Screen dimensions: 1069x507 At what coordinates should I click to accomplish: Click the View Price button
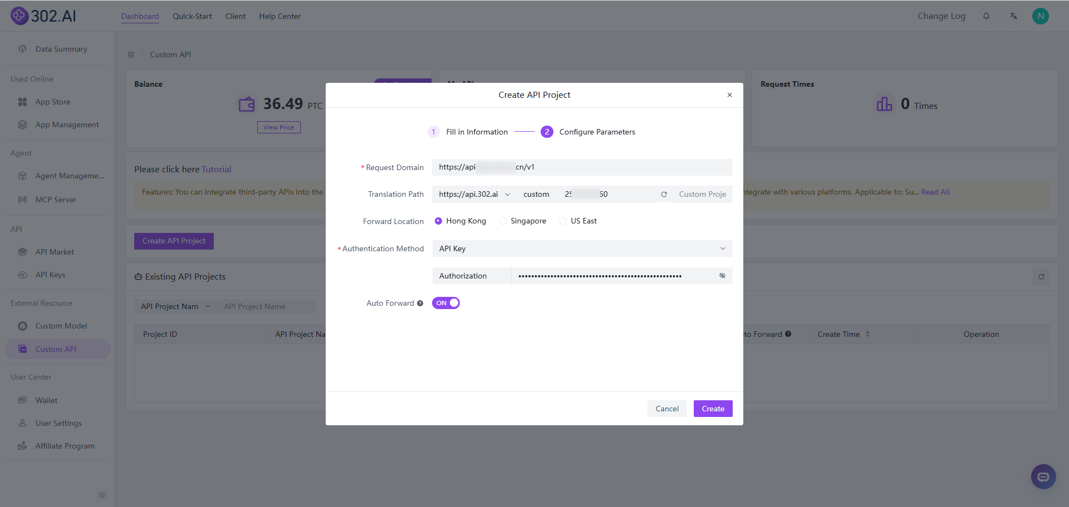pyautogui.click(x=279, y=127)
